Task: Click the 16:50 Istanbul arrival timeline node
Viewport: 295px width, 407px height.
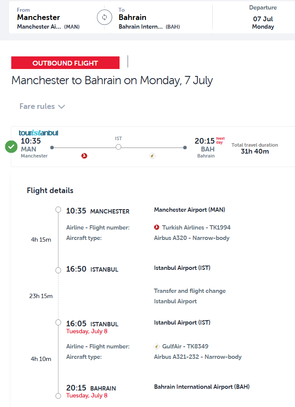Action: pos(58,270)
